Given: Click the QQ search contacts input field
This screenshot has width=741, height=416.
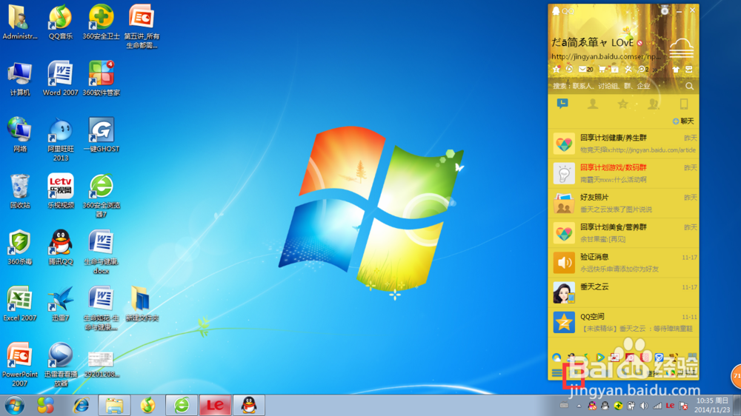Looking at the screenshot, I should coord(617,86).
